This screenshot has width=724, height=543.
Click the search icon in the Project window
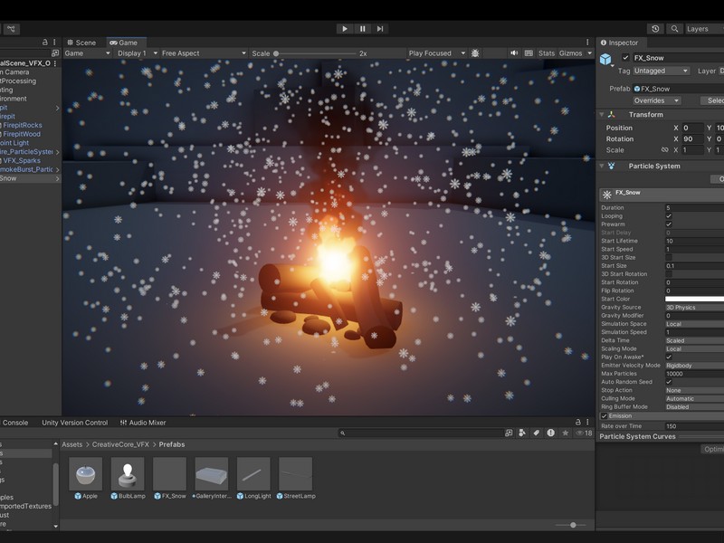click(x=343, y=432)
